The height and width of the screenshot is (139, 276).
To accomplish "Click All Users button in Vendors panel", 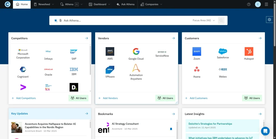I will (165, 98).
